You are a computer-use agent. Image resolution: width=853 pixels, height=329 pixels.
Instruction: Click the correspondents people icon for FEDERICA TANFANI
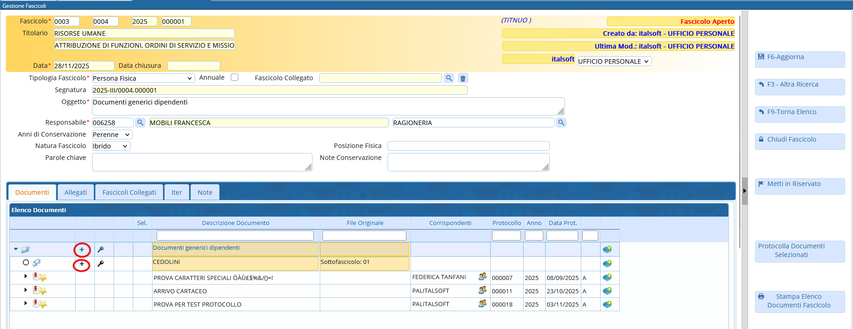[482, 277]
